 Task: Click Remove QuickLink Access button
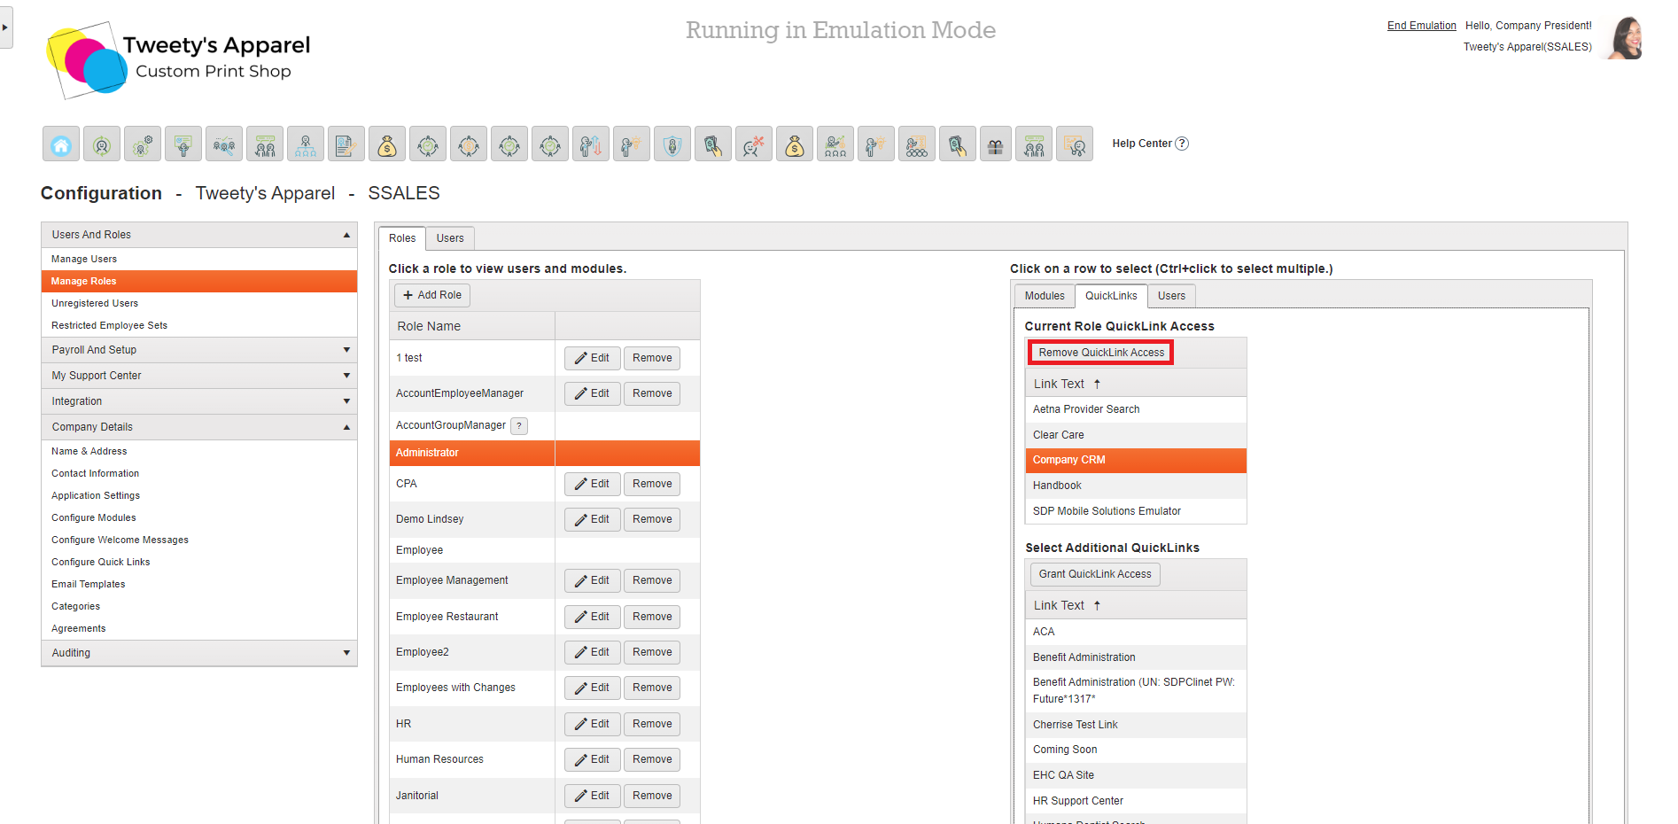tap(1101, 353)
